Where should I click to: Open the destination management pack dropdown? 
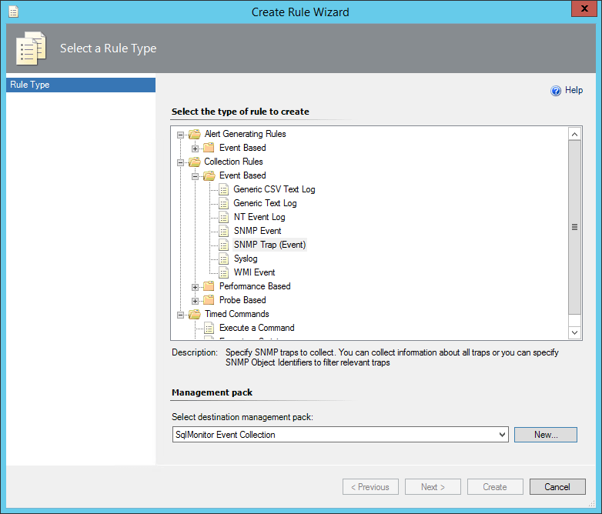point(502,435)
